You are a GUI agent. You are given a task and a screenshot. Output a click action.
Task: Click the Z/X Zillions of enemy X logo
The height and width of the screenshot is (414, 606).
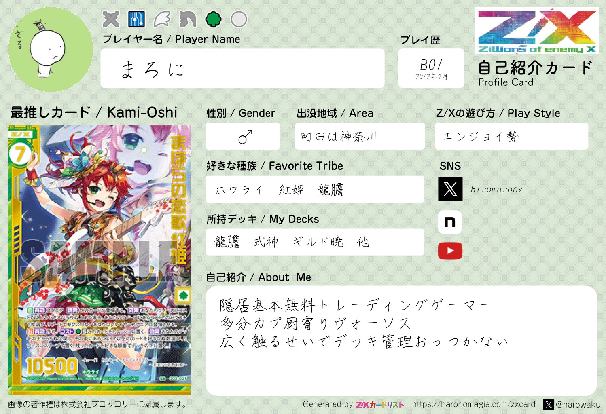536,30
